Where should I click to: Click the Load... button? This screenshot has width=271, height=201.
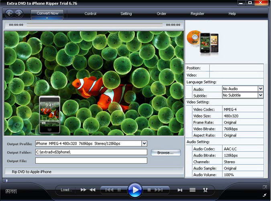(66, 190)
